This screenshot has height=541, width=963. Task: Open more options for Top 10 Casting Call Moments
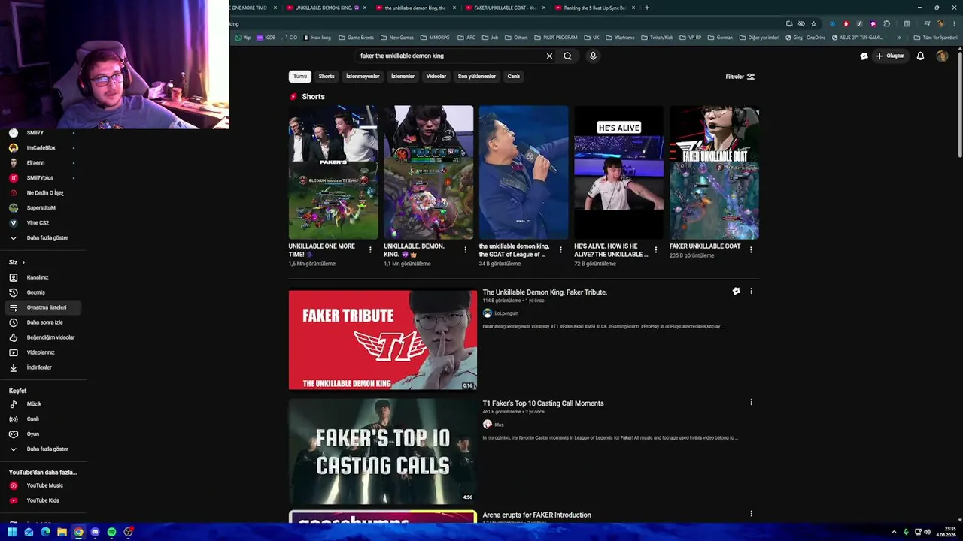pyautogui.click(x=751, y=402)
